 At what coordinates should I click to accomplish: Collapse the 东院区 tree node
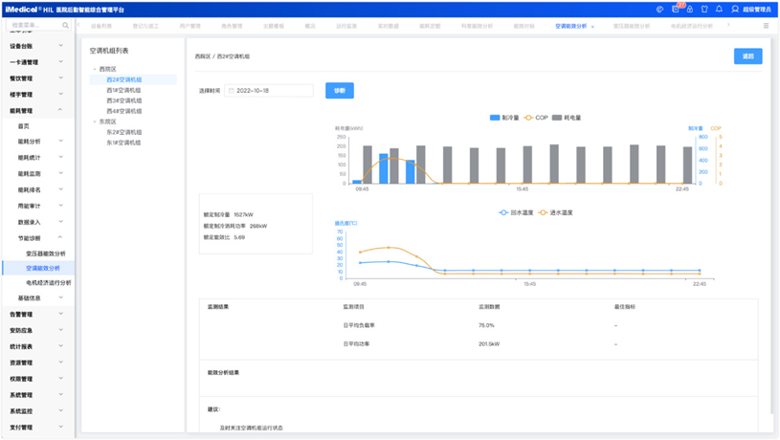(x=95, y=121)
